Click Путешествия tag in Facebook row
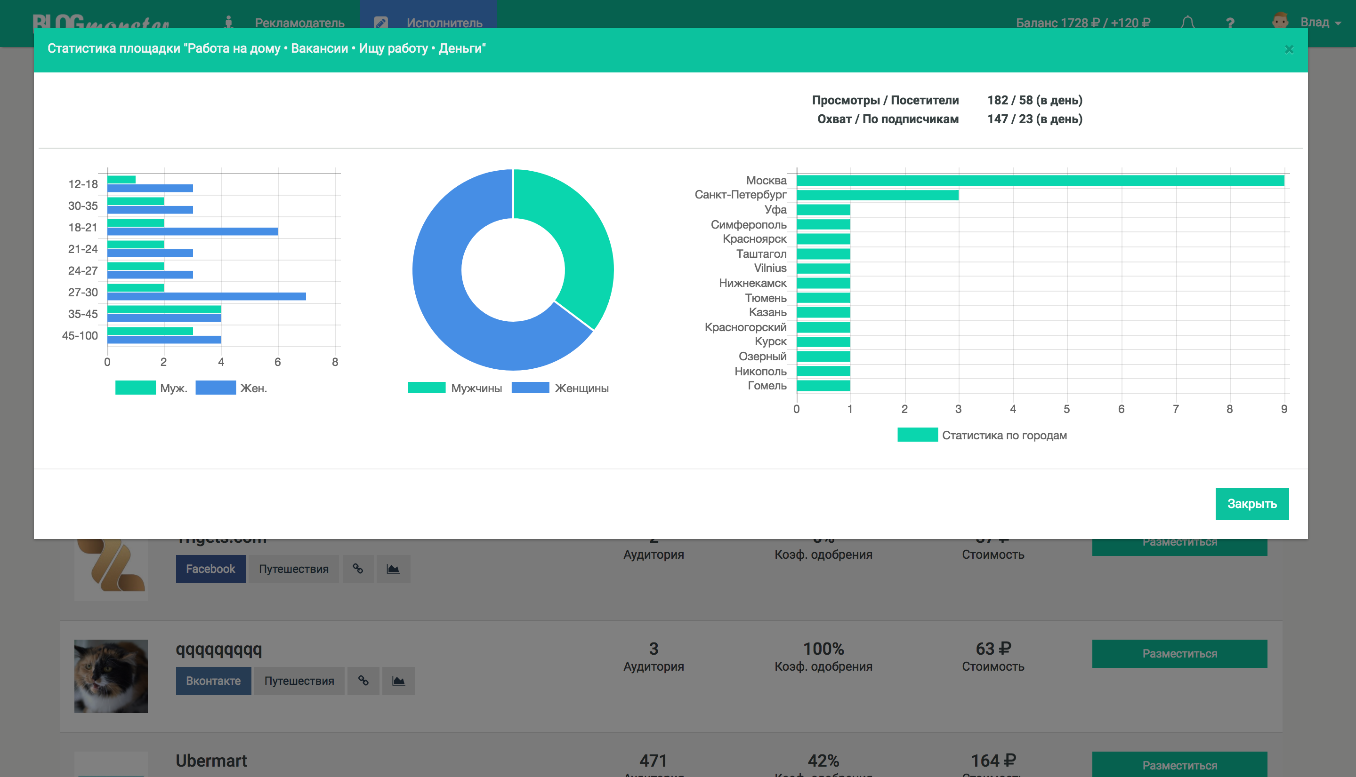The height and width of the screenshot is (777, 1356). pyautogui.click(x=293, y=569)
